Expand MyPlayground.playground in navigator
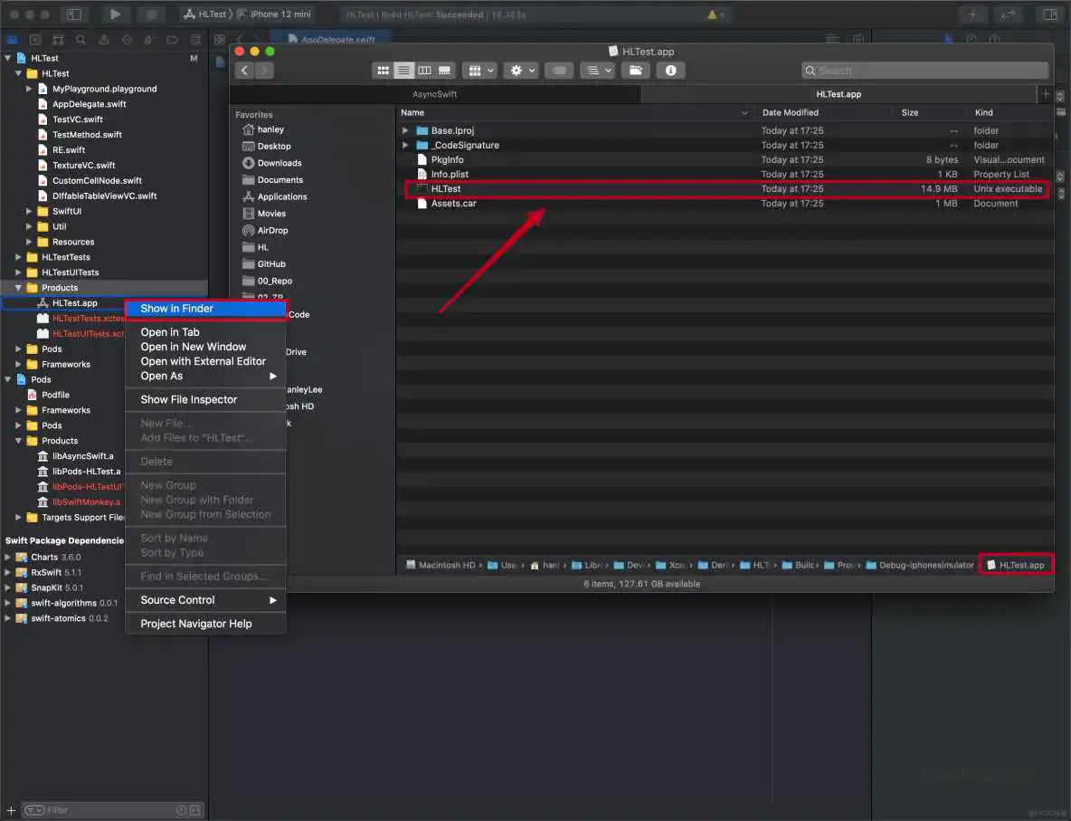Screen dimensions: 1071x821 [x=29, y=89]
